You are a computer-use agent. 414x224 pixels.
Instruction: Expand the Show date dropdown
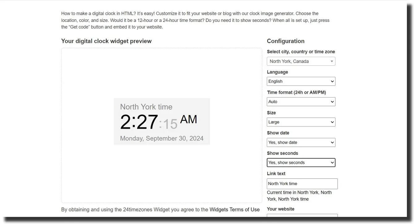point(301,142)
